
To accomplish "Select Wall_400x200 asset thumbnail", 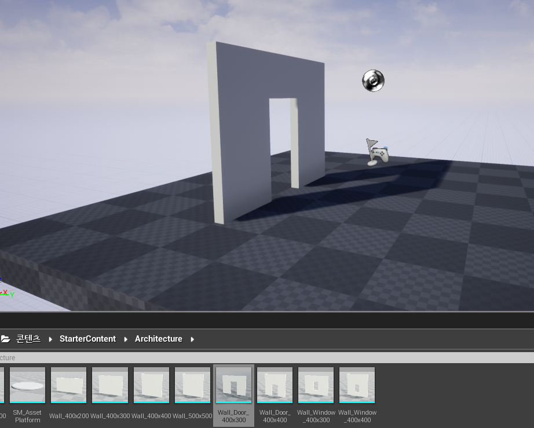I will pos(68,385).
